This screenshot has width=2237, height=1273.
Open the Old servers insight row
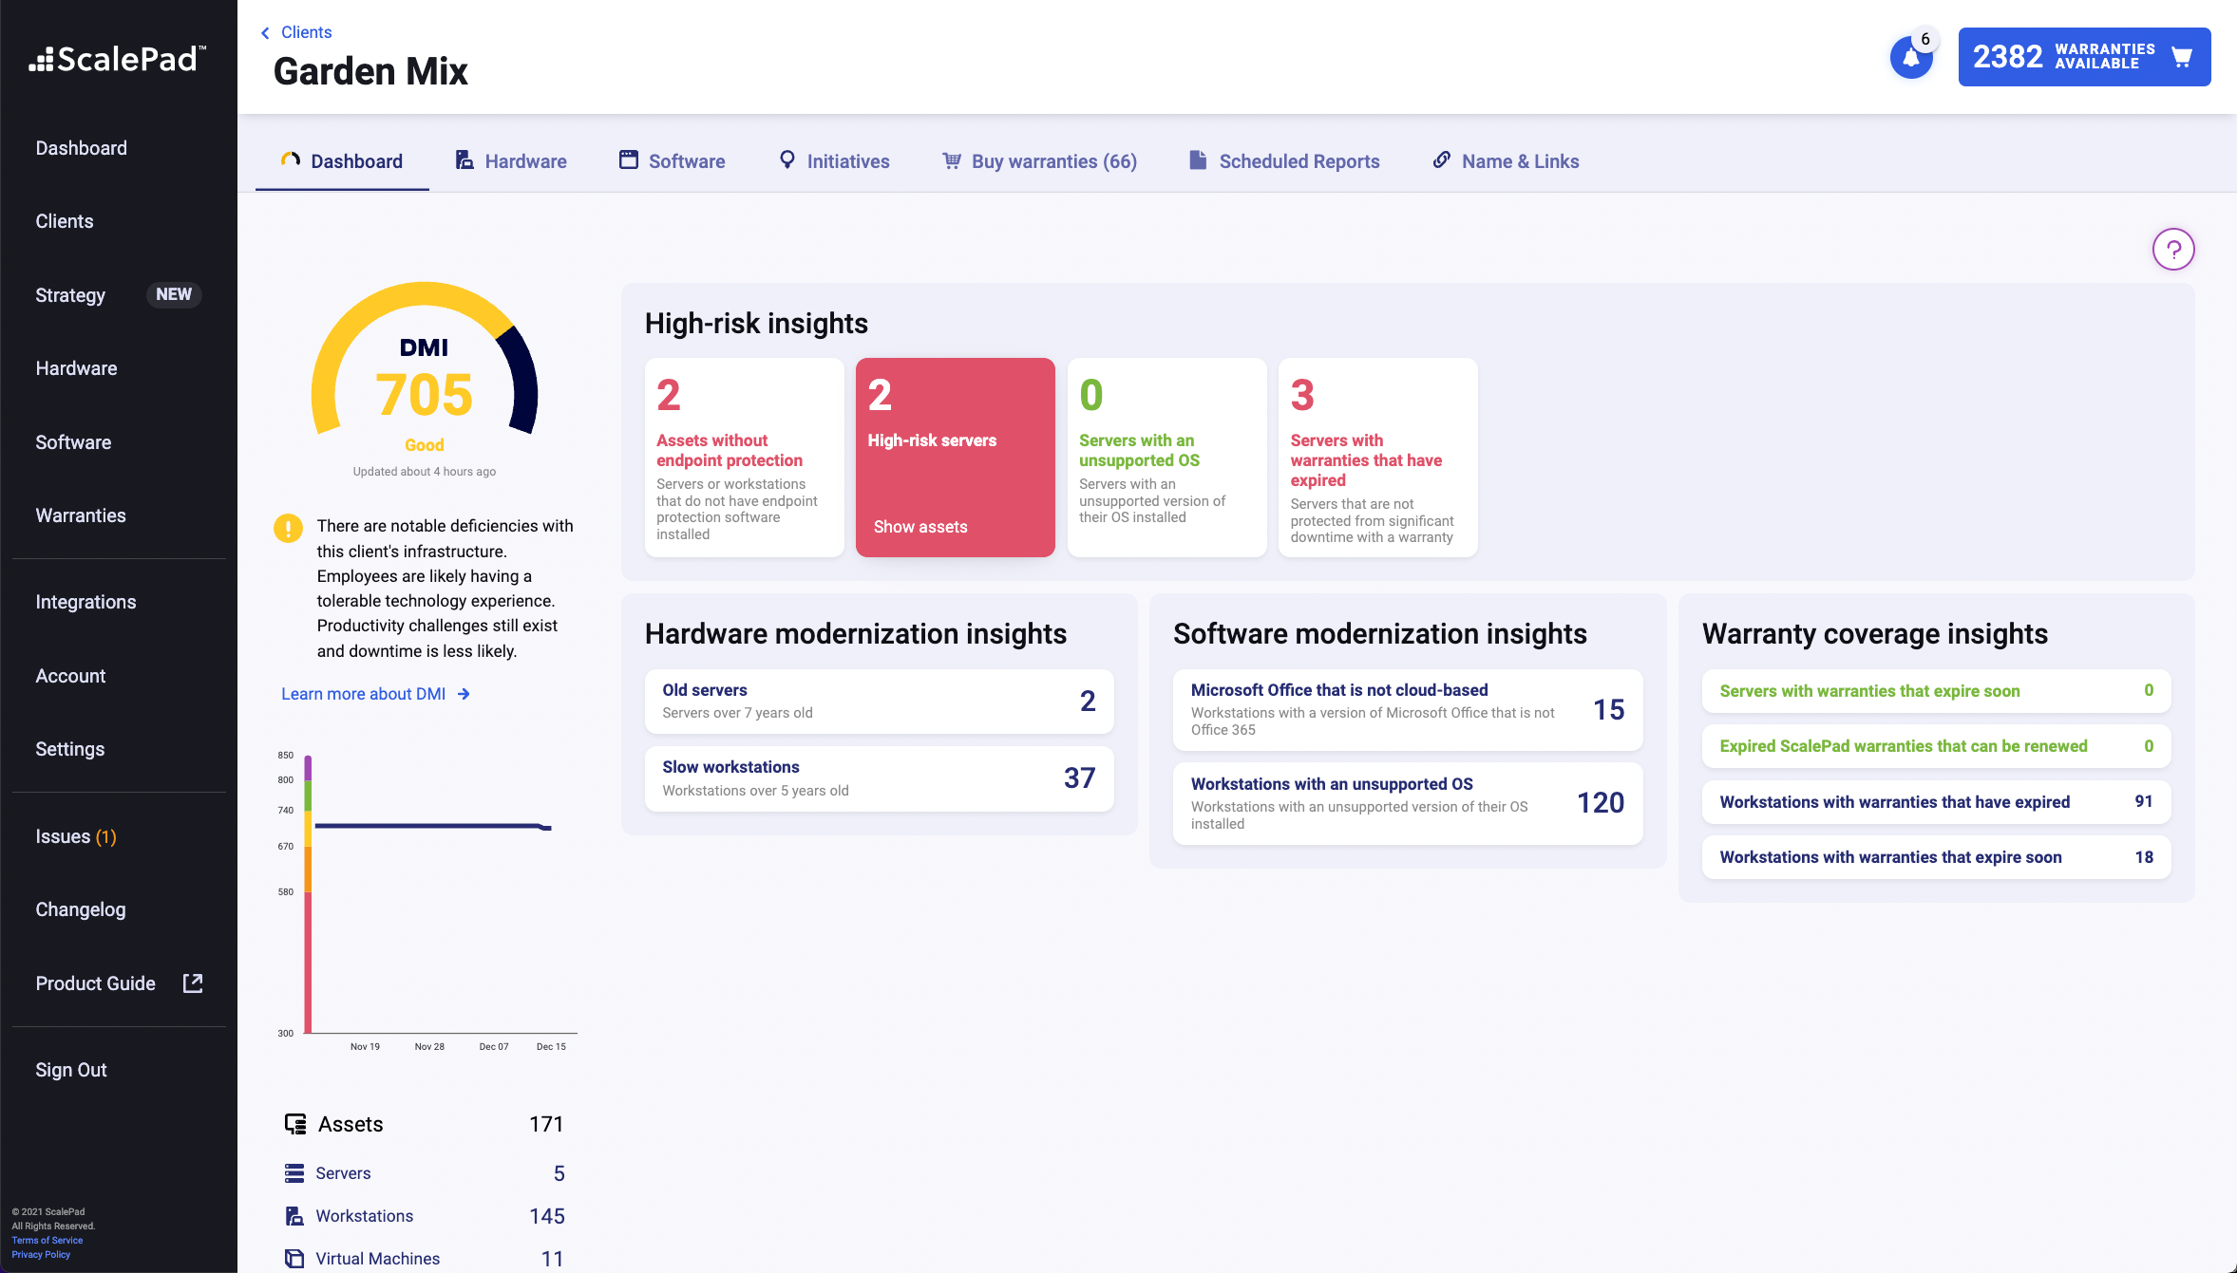click(x=879, y=702)
